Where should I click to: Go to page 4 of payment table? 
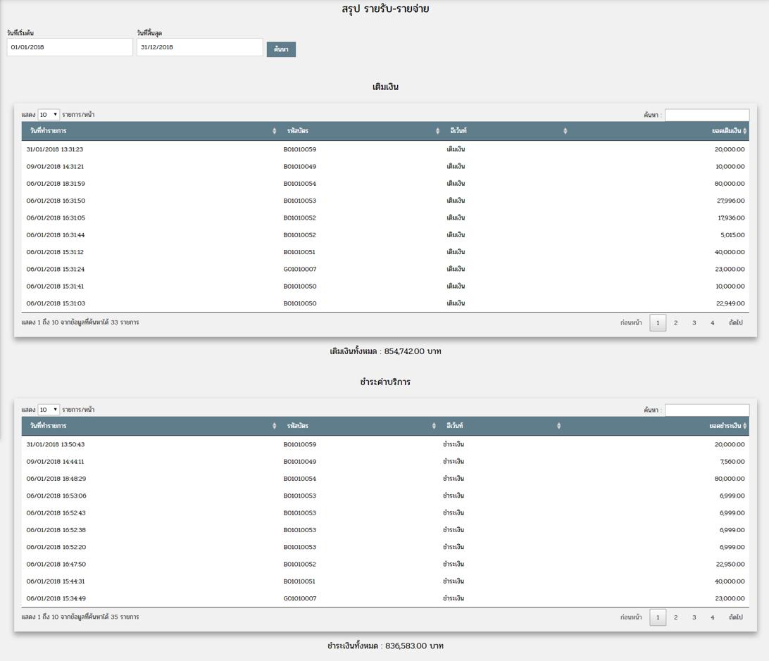(x=712, y=617)
